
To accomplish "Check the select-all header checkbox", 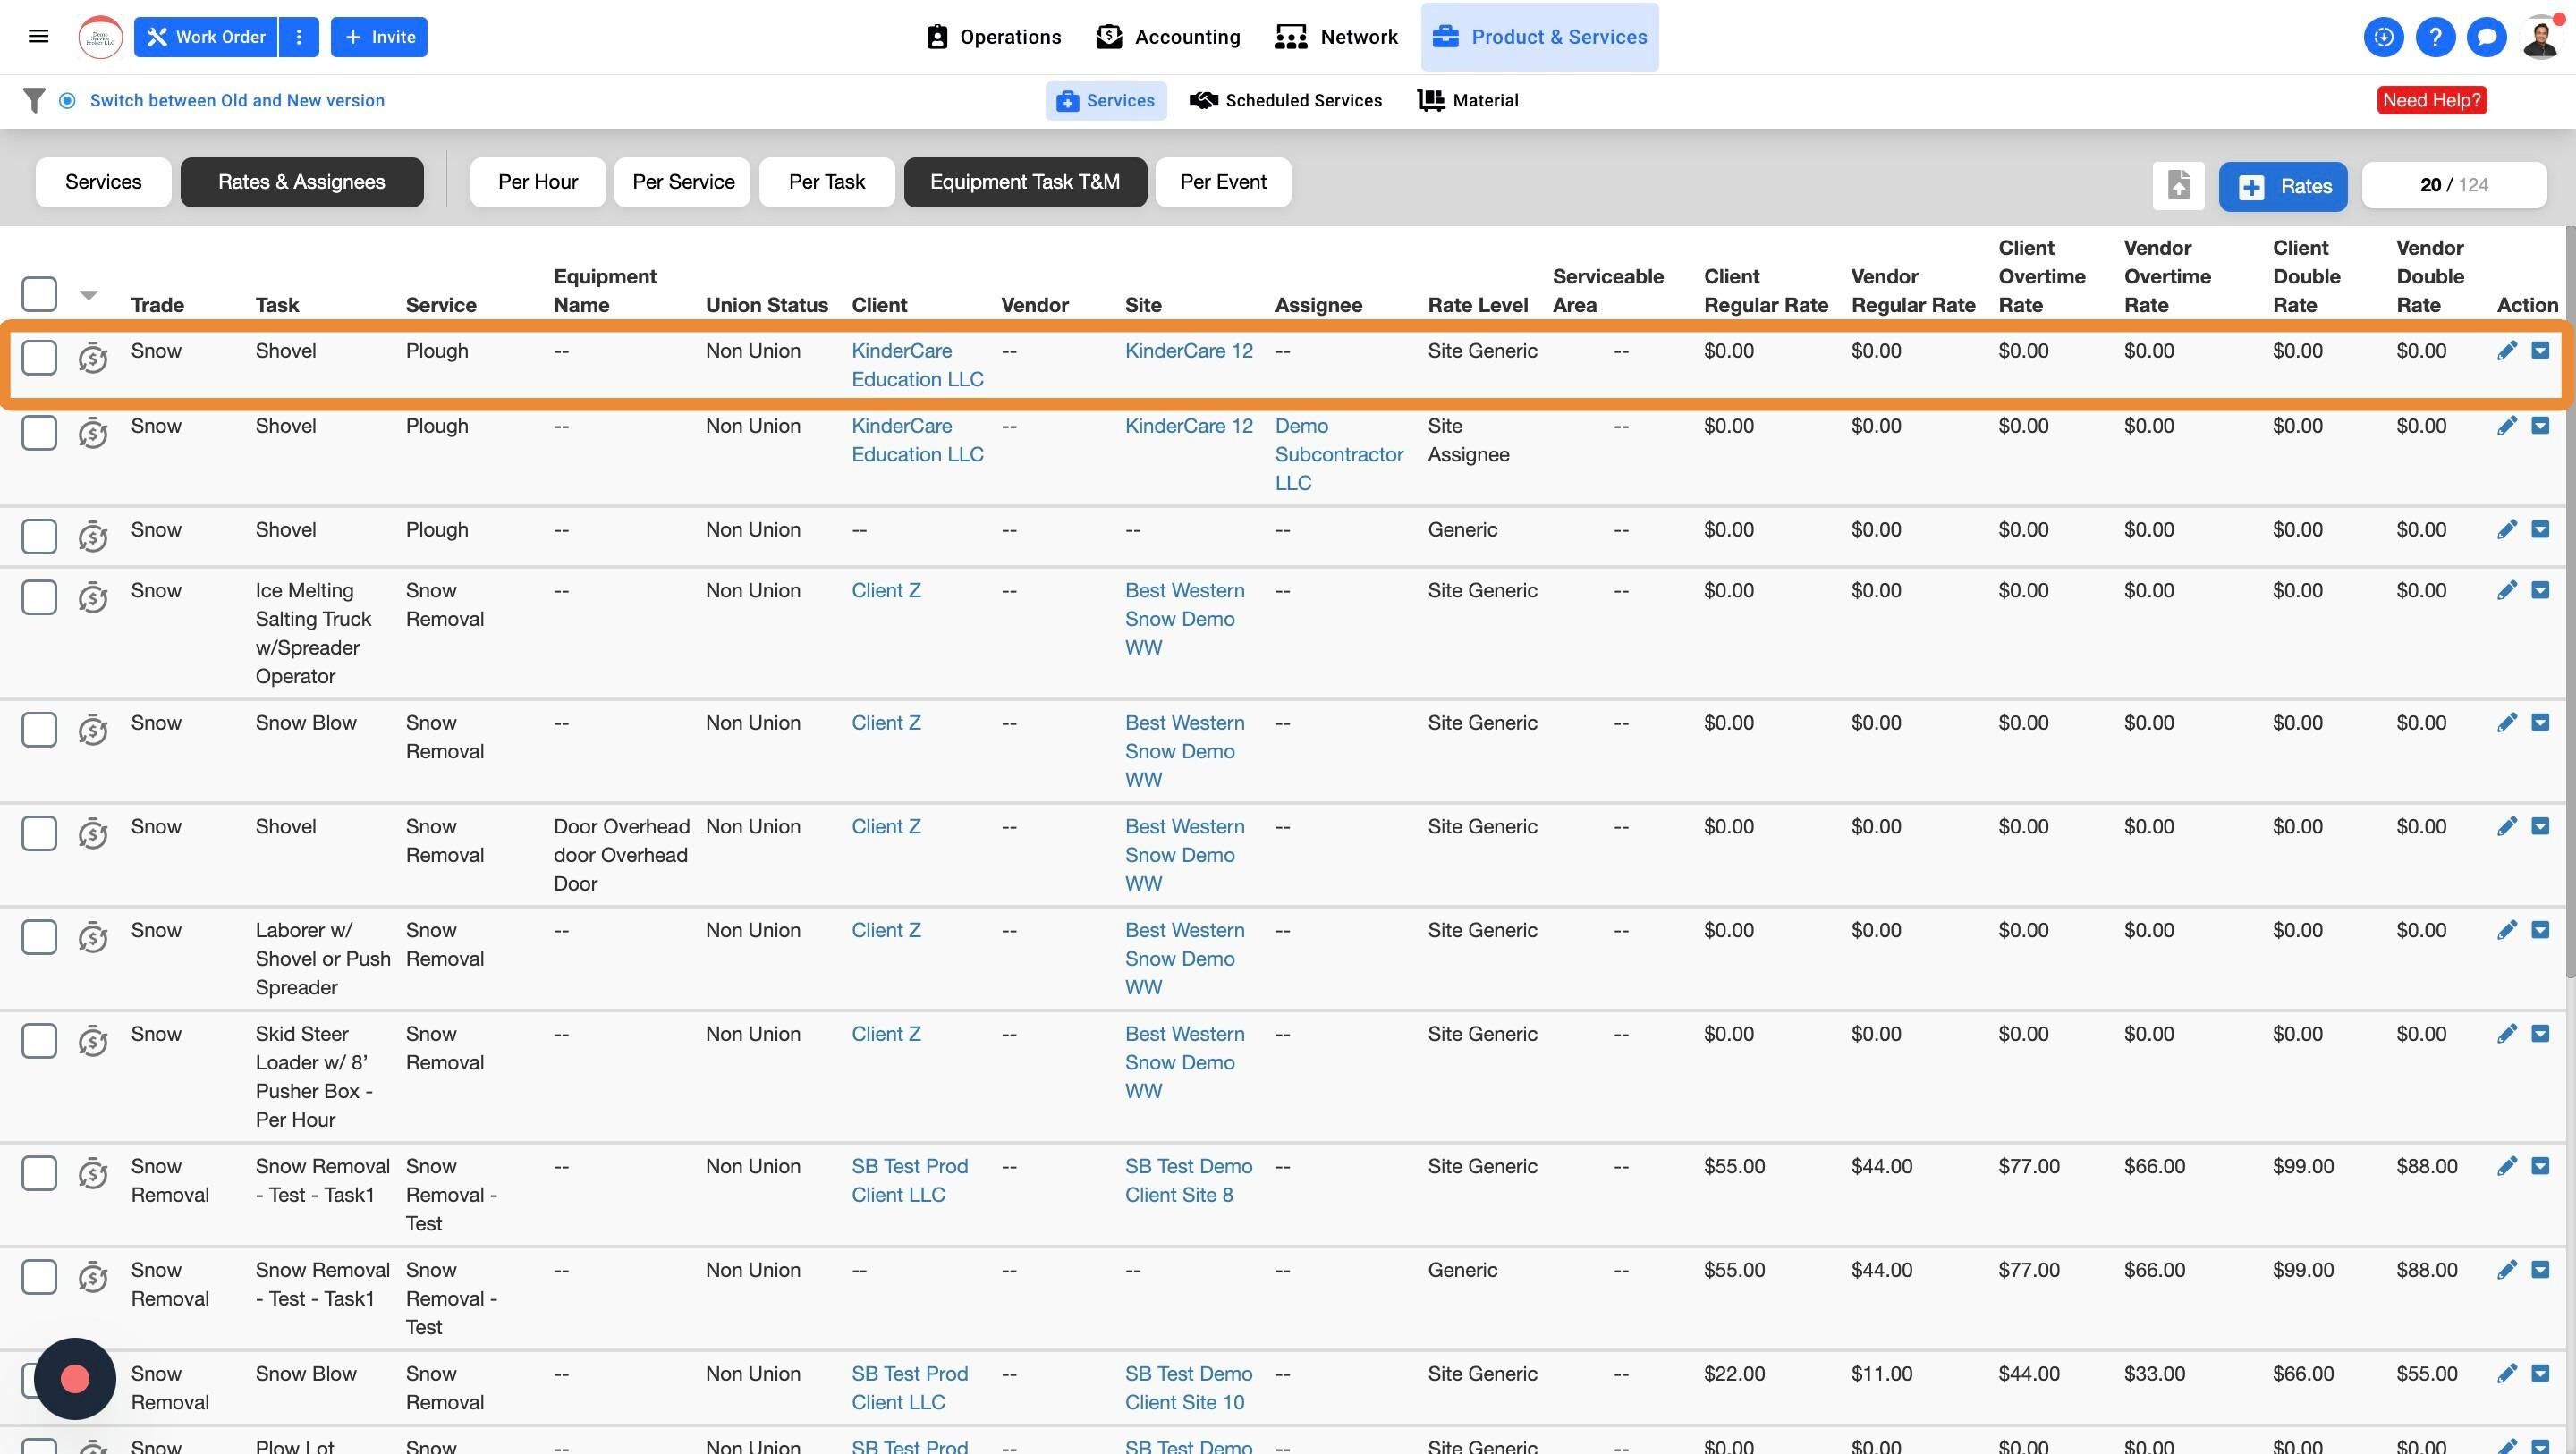I will [39, 294].
